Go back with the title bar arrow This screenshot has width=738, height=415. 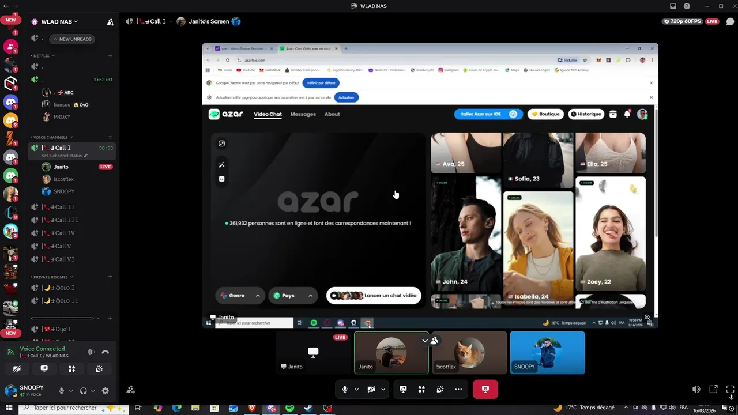(5, 6)
